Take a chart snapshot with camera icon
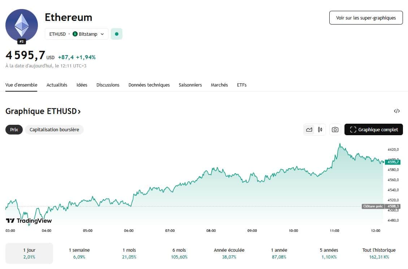This screenshot has width=408, height=269. click(x=335, y=130)
